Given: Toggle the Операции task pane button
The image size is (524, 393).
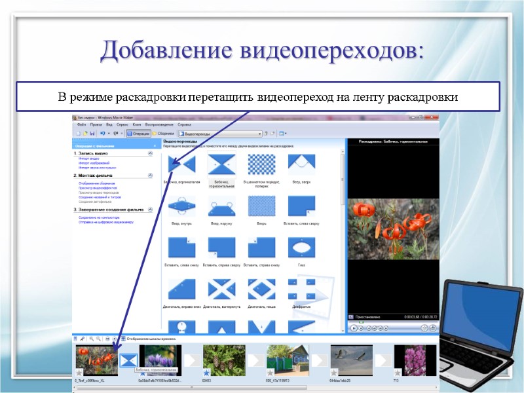Looking at the screenshot, I should click(138, 134).
